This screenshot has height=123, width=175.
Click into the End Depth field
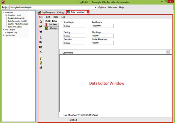tap(102, 26)
